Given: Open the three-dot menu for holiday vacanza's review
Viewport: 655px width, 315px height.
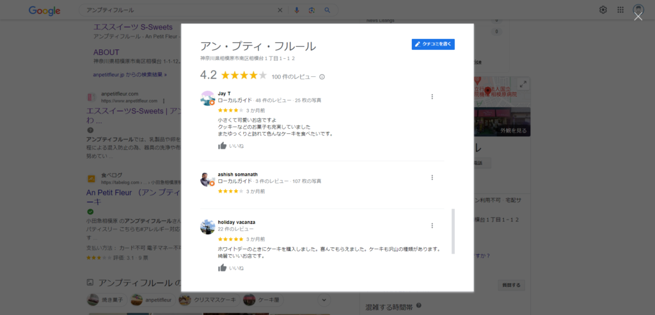Looking at the screenshot, I should pyautogui.click(x=432, y=225).
